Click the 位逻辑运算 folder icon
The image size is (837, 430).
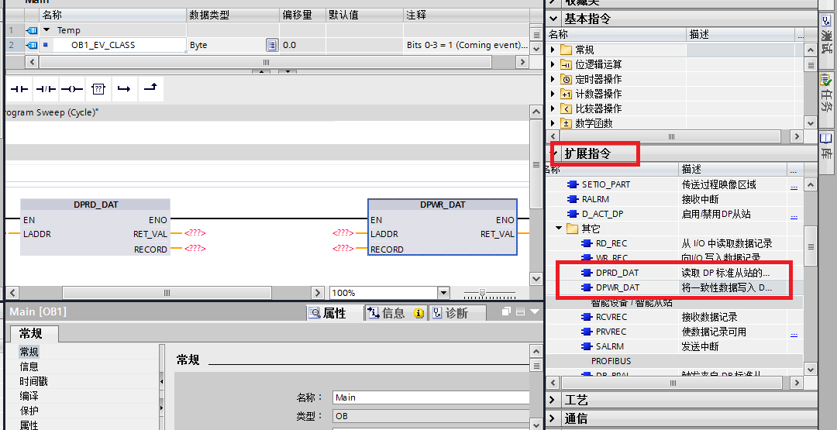[566, 64]
